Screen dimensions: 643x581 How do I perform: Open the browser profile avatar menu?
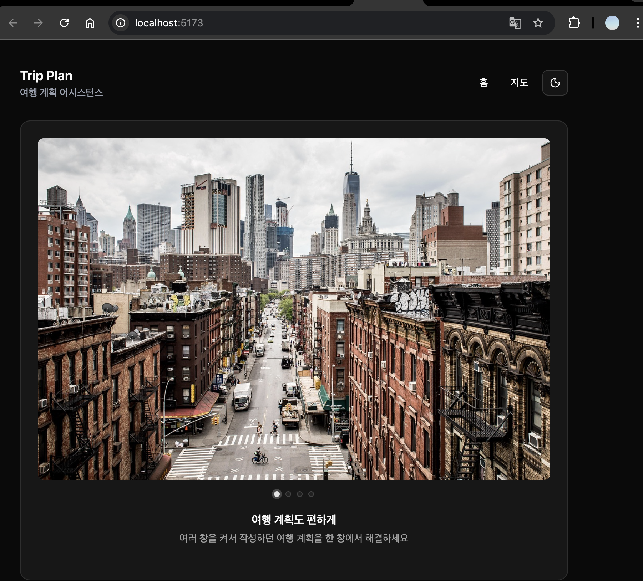(612, 24)
